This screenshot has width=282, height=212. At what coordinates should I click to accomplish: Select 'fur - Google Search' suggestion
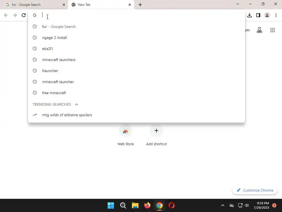click(137, 26)
